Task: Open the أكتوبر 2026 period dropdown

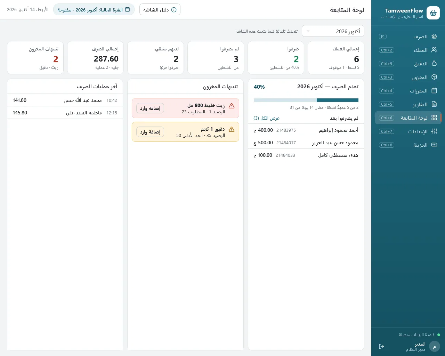Action: coord(333,31)
